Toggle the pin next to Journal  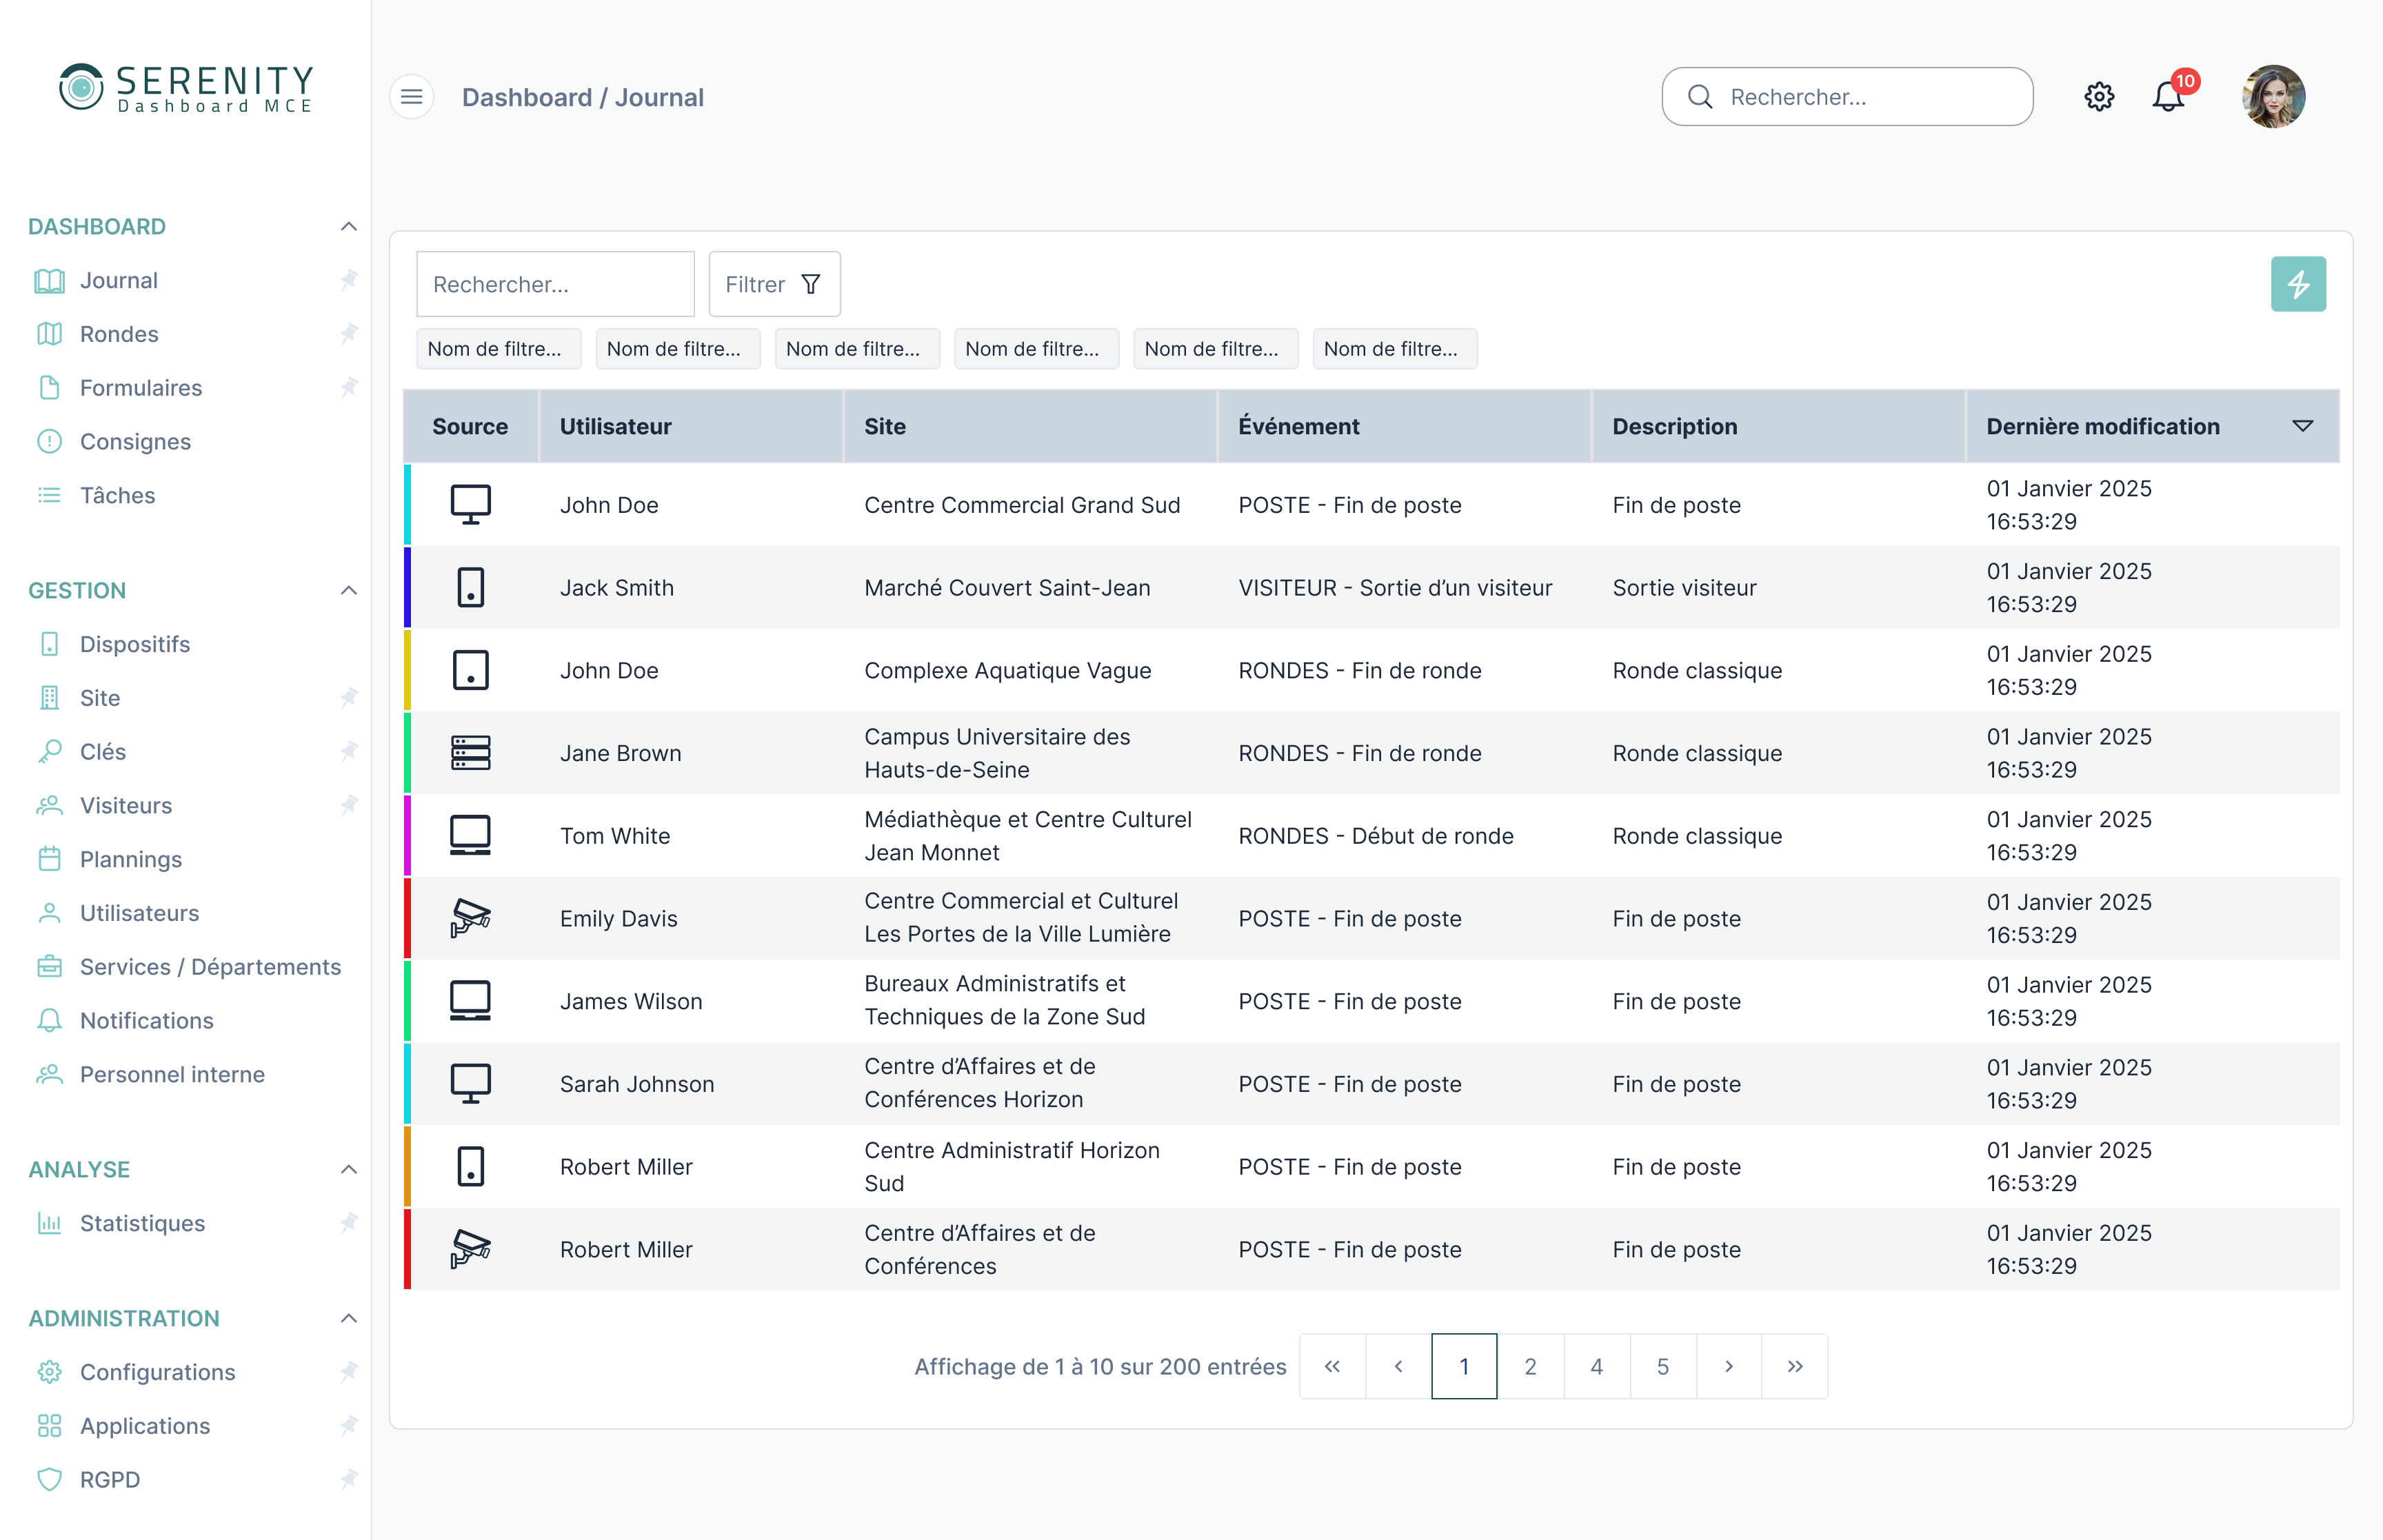[x=348, y=280]
